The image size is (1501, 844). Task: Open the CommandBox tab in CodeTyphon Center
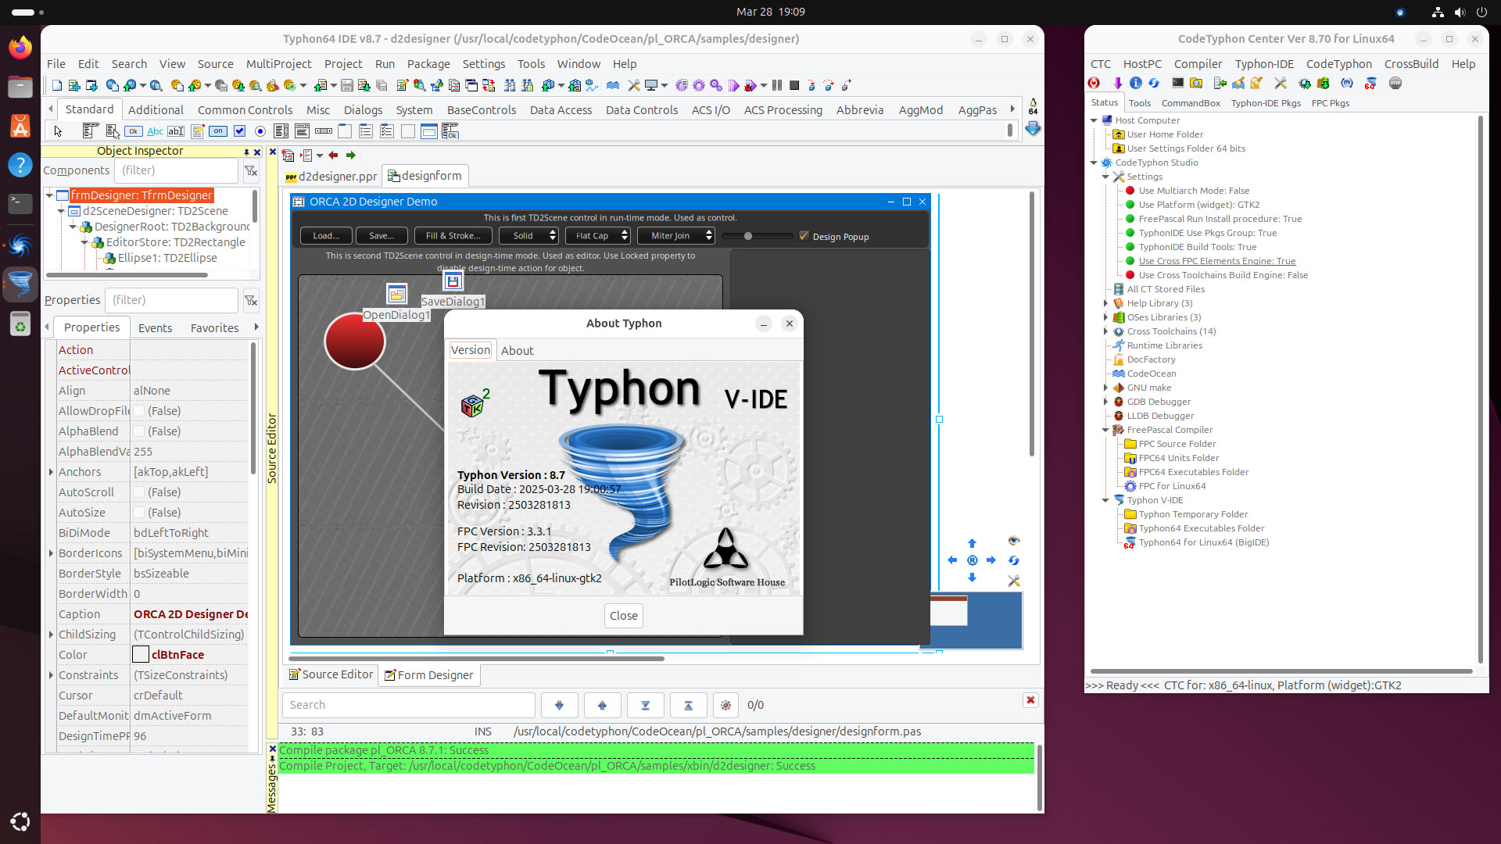pyautogui.click(x=1191, y=103)
